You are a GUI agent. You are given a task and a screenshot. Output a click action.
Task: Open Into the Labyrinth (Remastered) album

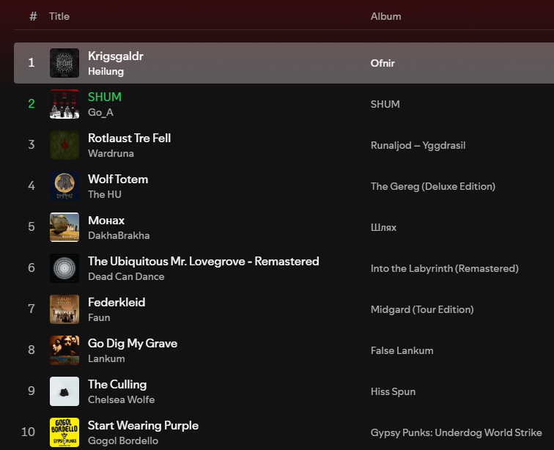click(x=444, y=268)
